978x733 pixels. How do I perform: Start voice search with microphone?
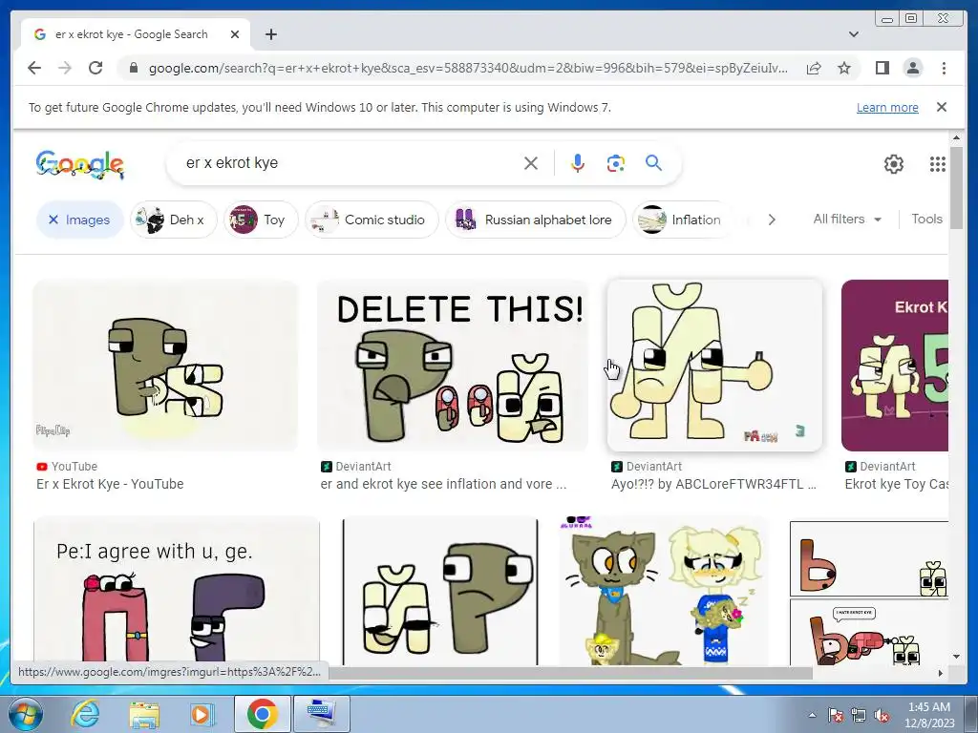(578, 163)
